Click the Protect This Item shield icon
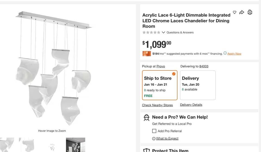The image size is (261, 152). tap(147, 150)
